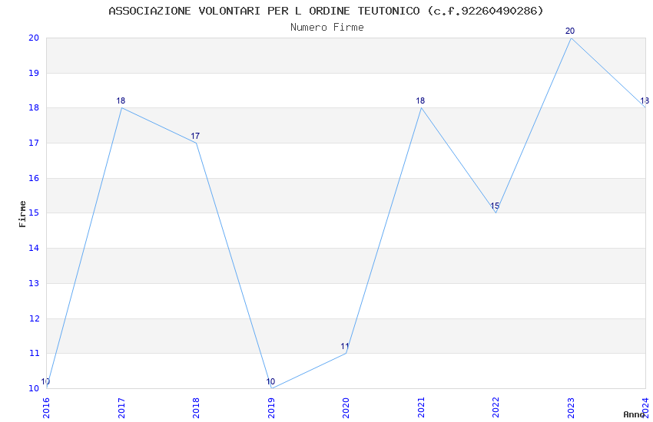
Task: Select the 2016 data point labeled 10
Action: (47, 388)
